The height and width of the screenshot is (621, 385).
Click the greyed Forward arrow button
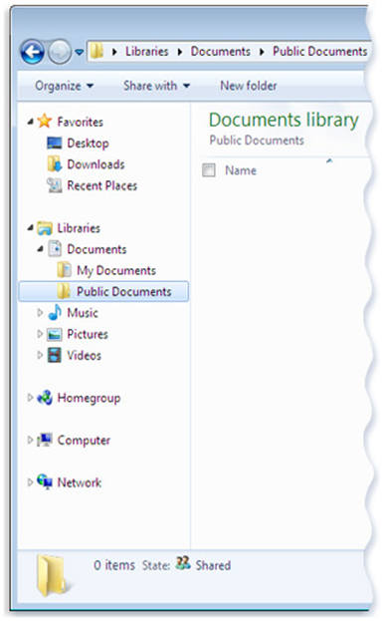pyautogui.click(x=60, y=52)
